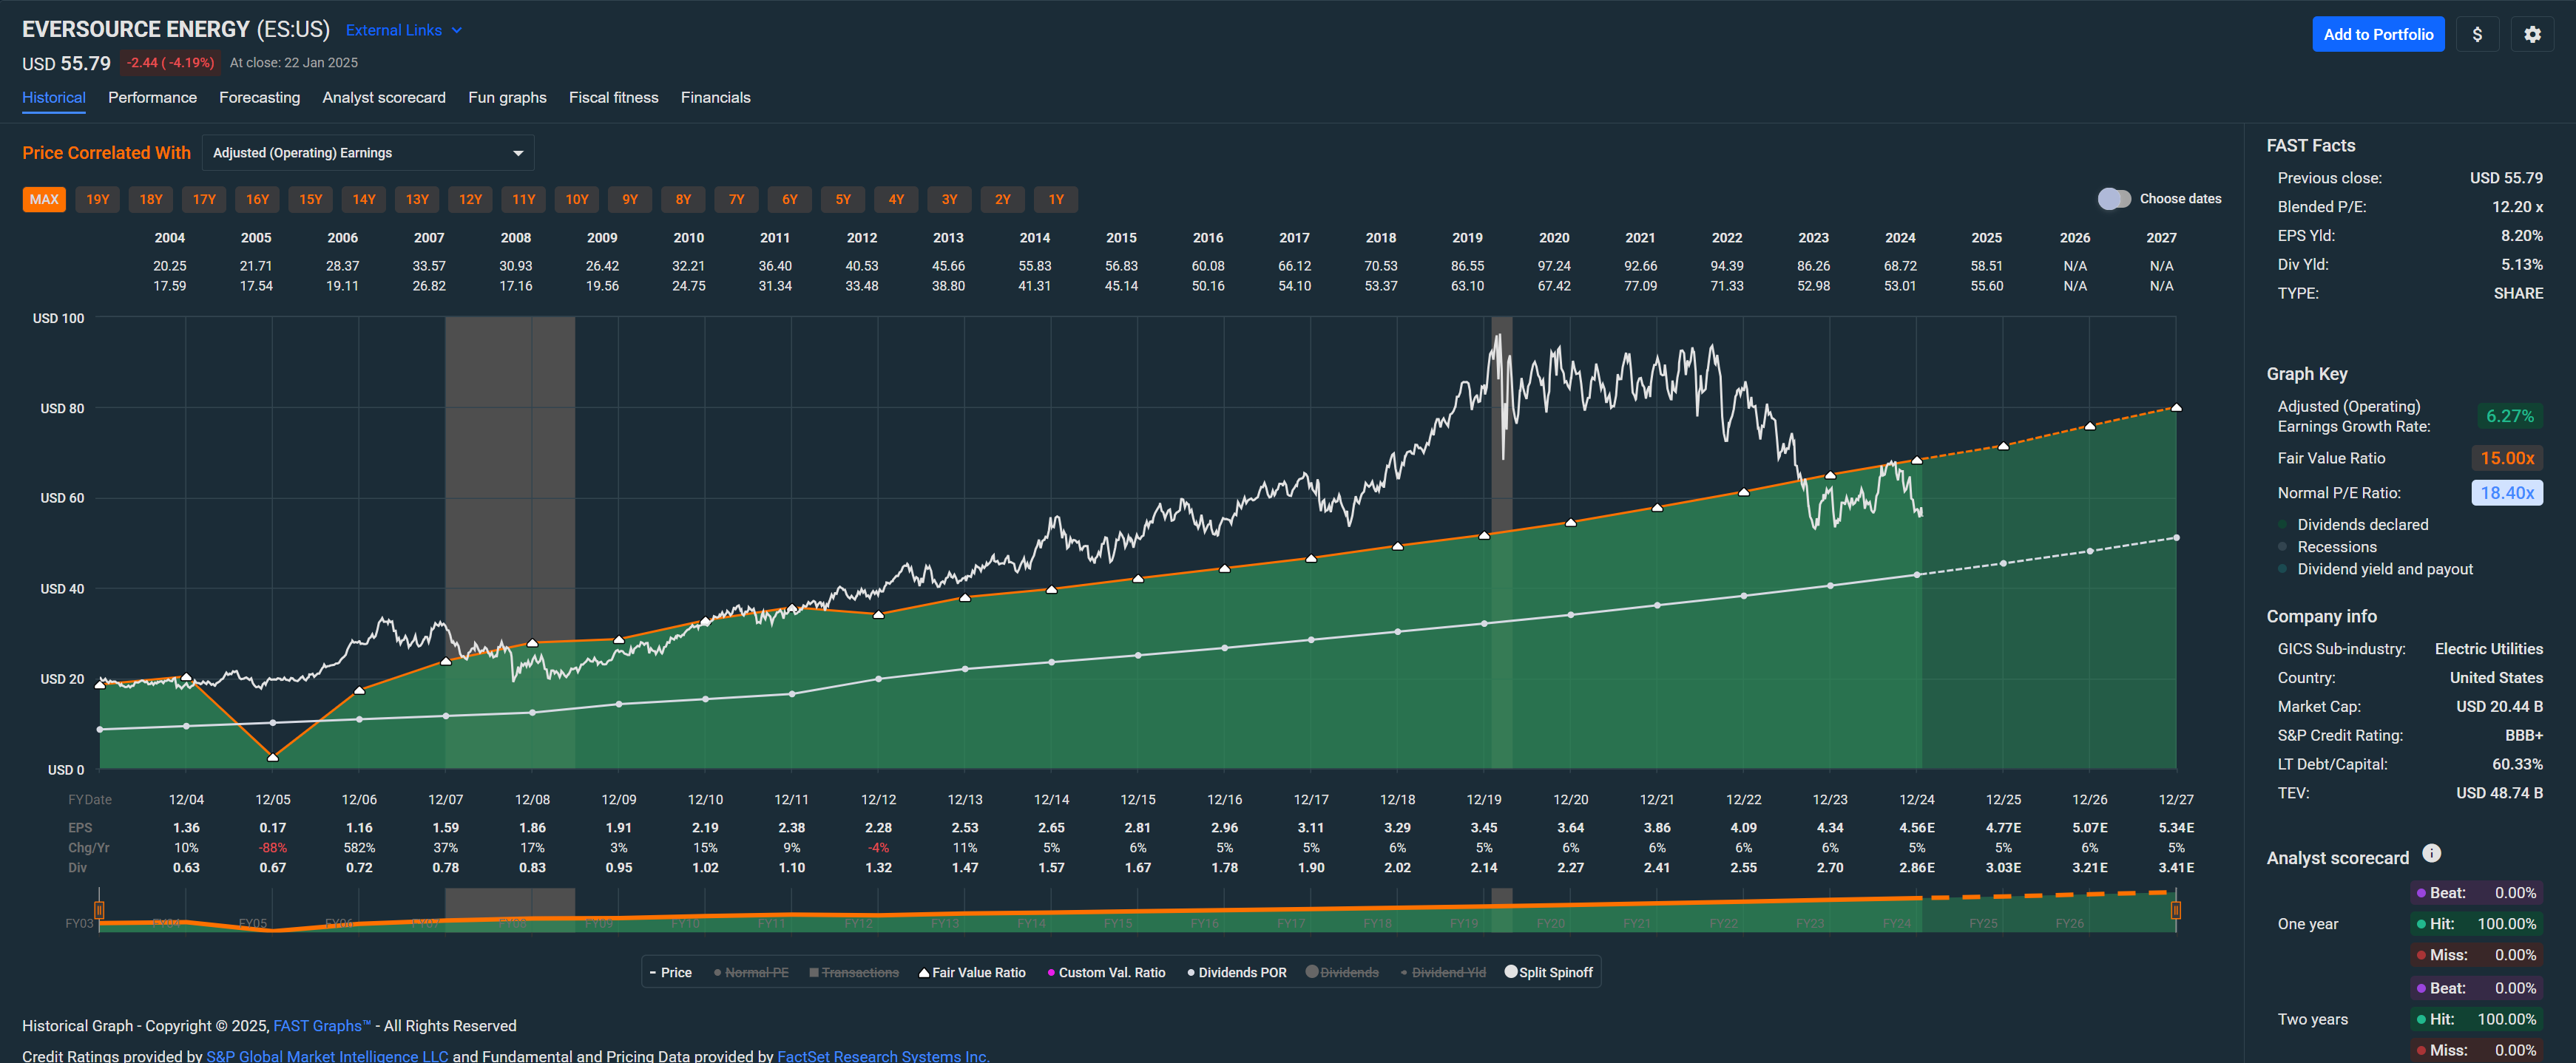Open Forecasting tab
Screen dimensions: 2576x1063
(259, 97)
